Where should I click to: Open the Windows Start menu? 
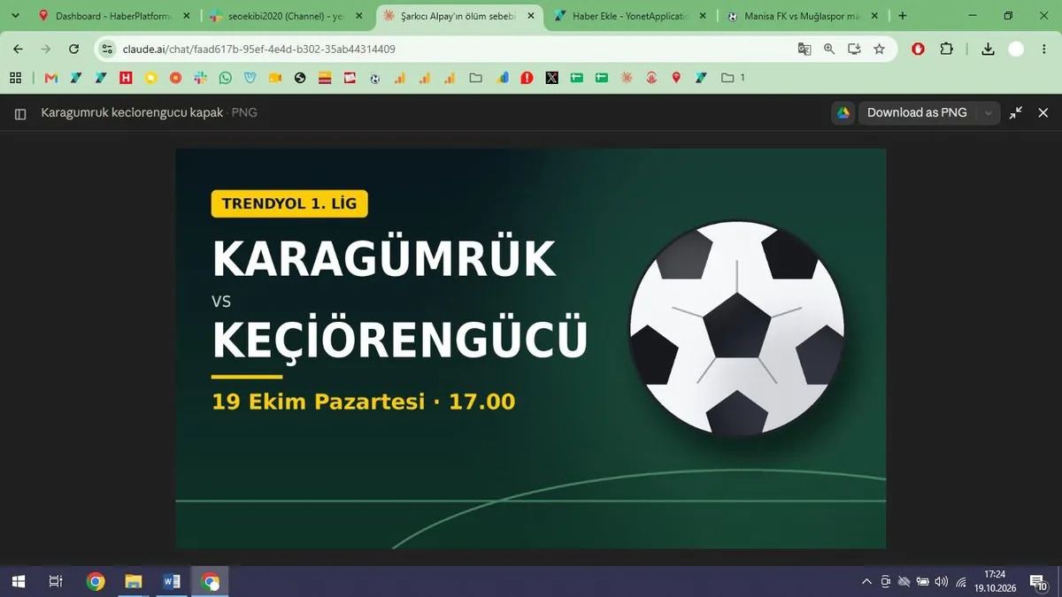point(18,581)
